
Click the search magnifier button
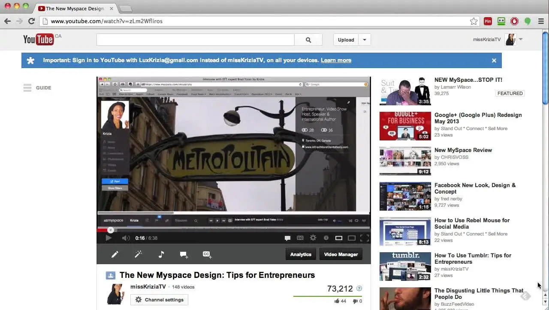pos(308,40)
